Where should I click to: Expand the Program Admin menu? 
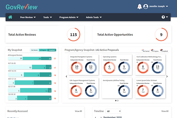click(x=69, y=17)
